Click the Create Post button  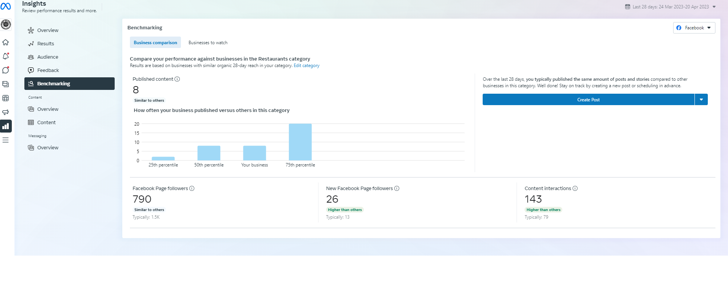click(588, 100)
